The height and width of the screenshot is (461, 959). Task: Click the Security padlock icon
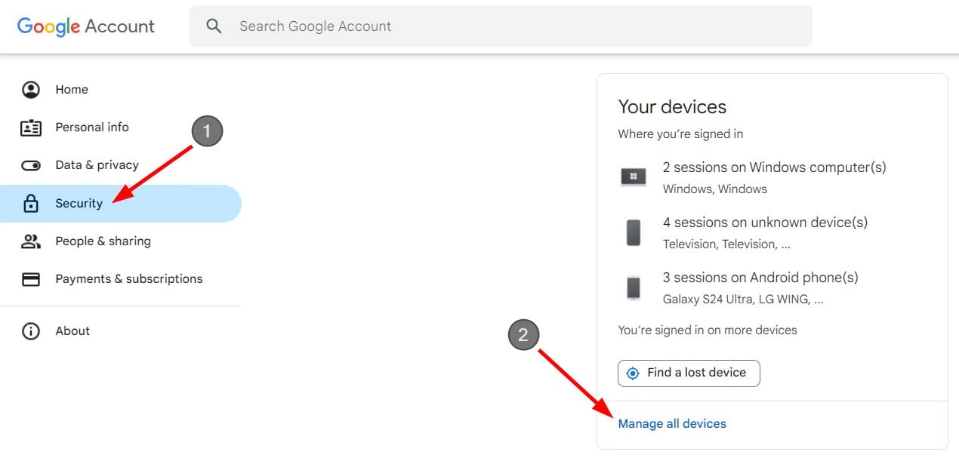pyautogui.click(x=31, y=204)
